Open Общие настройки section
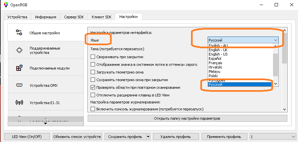 46,33
